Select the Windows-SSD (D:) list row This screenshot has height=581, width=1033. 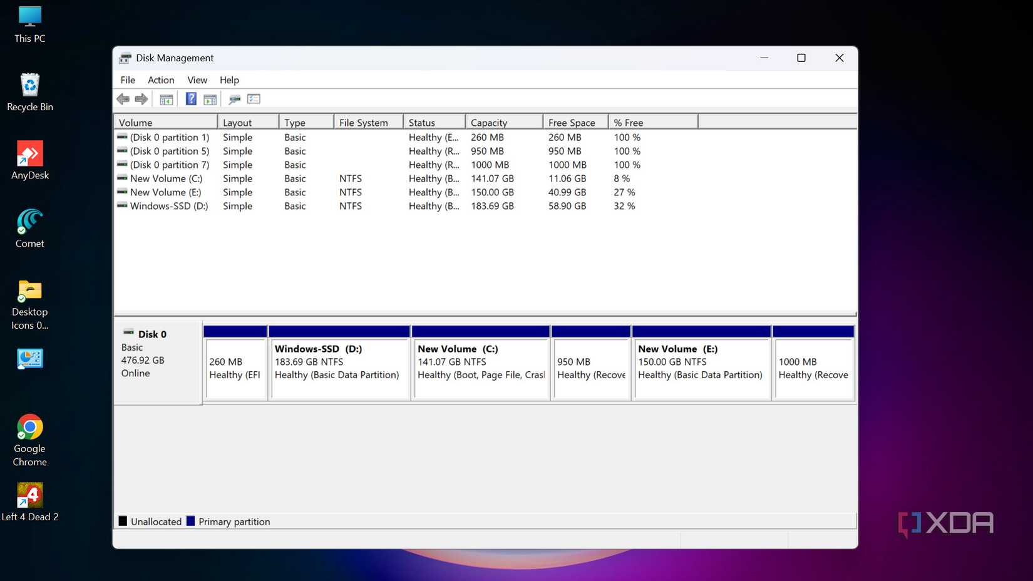[x=485, y=206]
